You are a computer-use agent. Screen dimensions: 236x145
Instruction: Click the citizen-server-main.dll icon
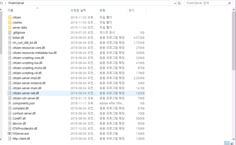10,88
